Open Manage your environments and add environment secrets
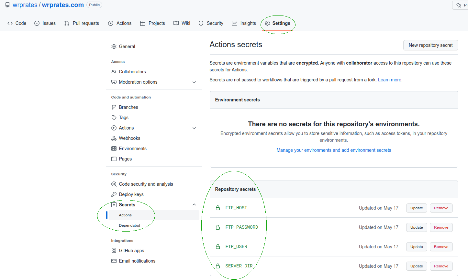 click(x=334, y=150)
